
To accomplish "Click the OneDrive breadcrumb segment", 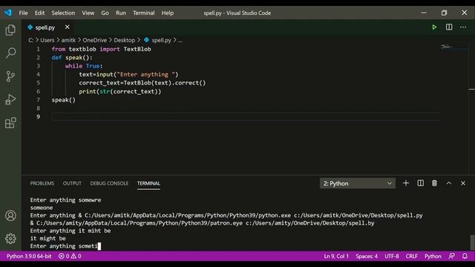I will point(94,40).
